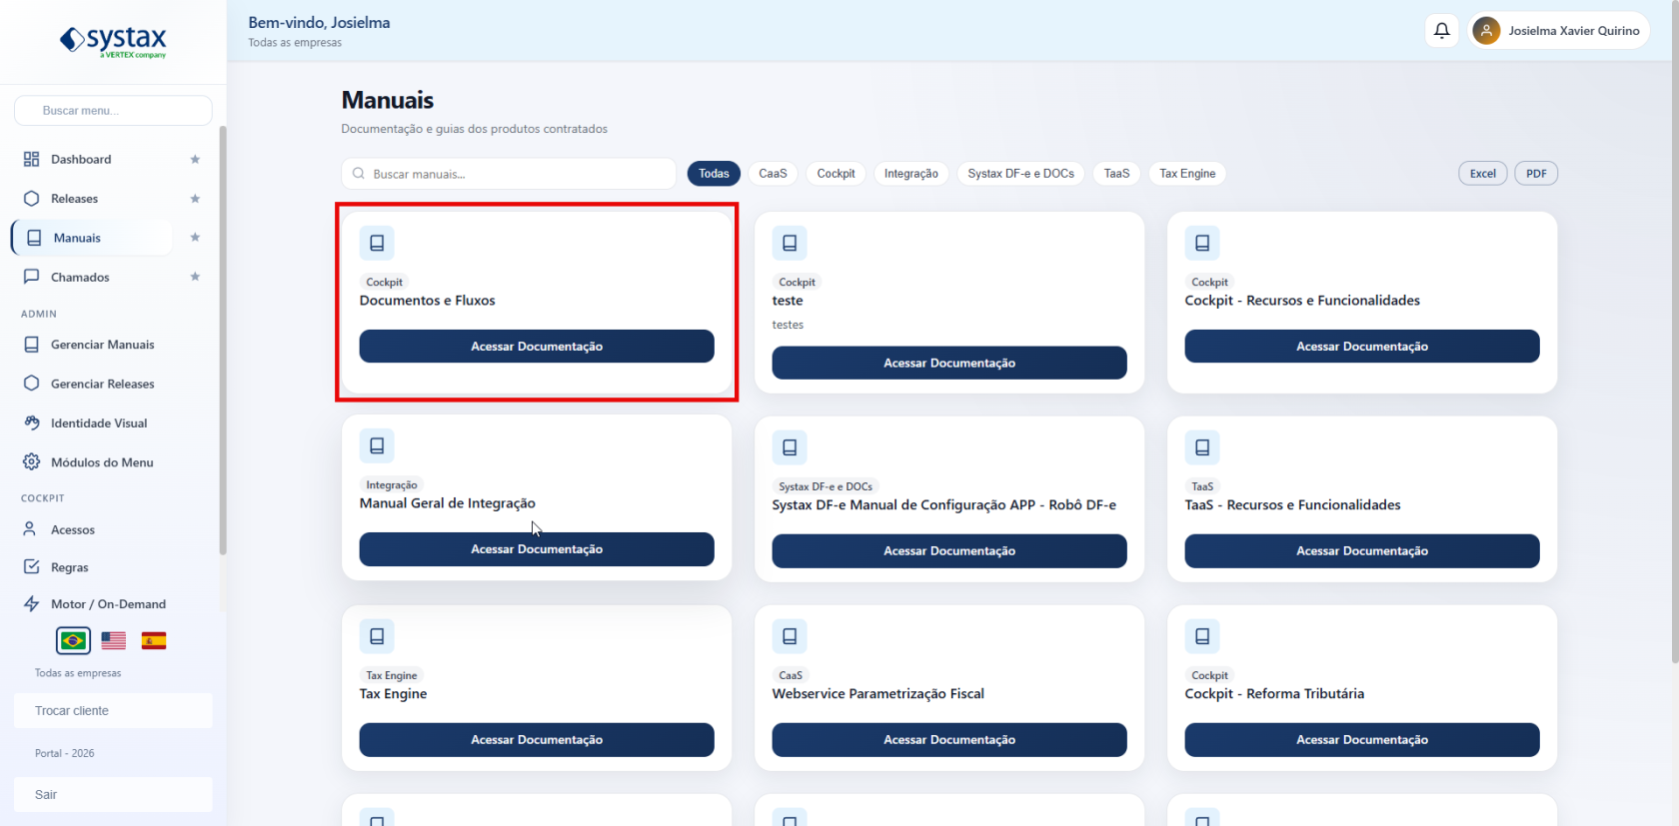The height and width of the screenshot is (826, 1679).
Task: Click the Gerenciar Releases hexagon icon
Action: (x=32, y=384)
